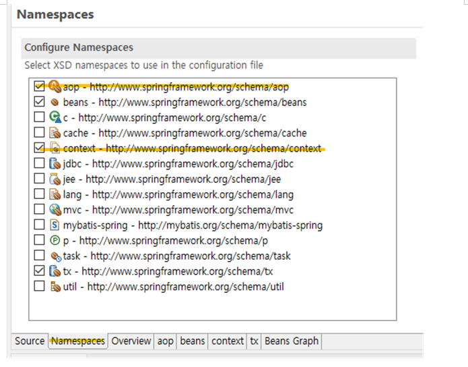Open the Overview tab

tap(131, 341)
